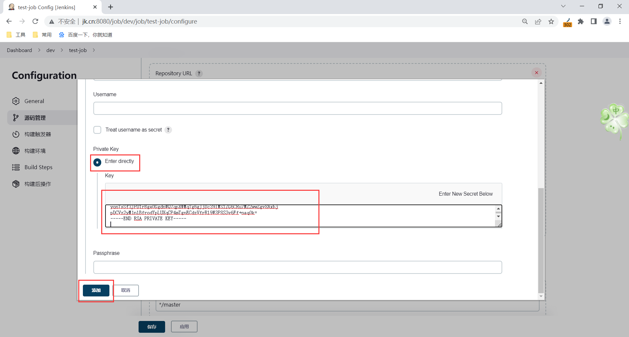Check Treat username as secret
This screenshot has width=629, height=337.
(x=97, y=130)
